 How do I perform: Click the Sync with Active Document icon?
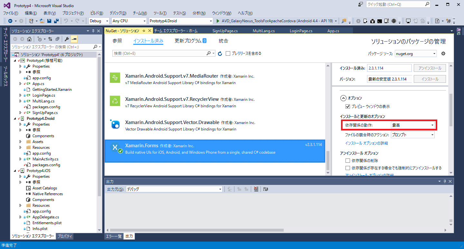(x=50, y=39)
